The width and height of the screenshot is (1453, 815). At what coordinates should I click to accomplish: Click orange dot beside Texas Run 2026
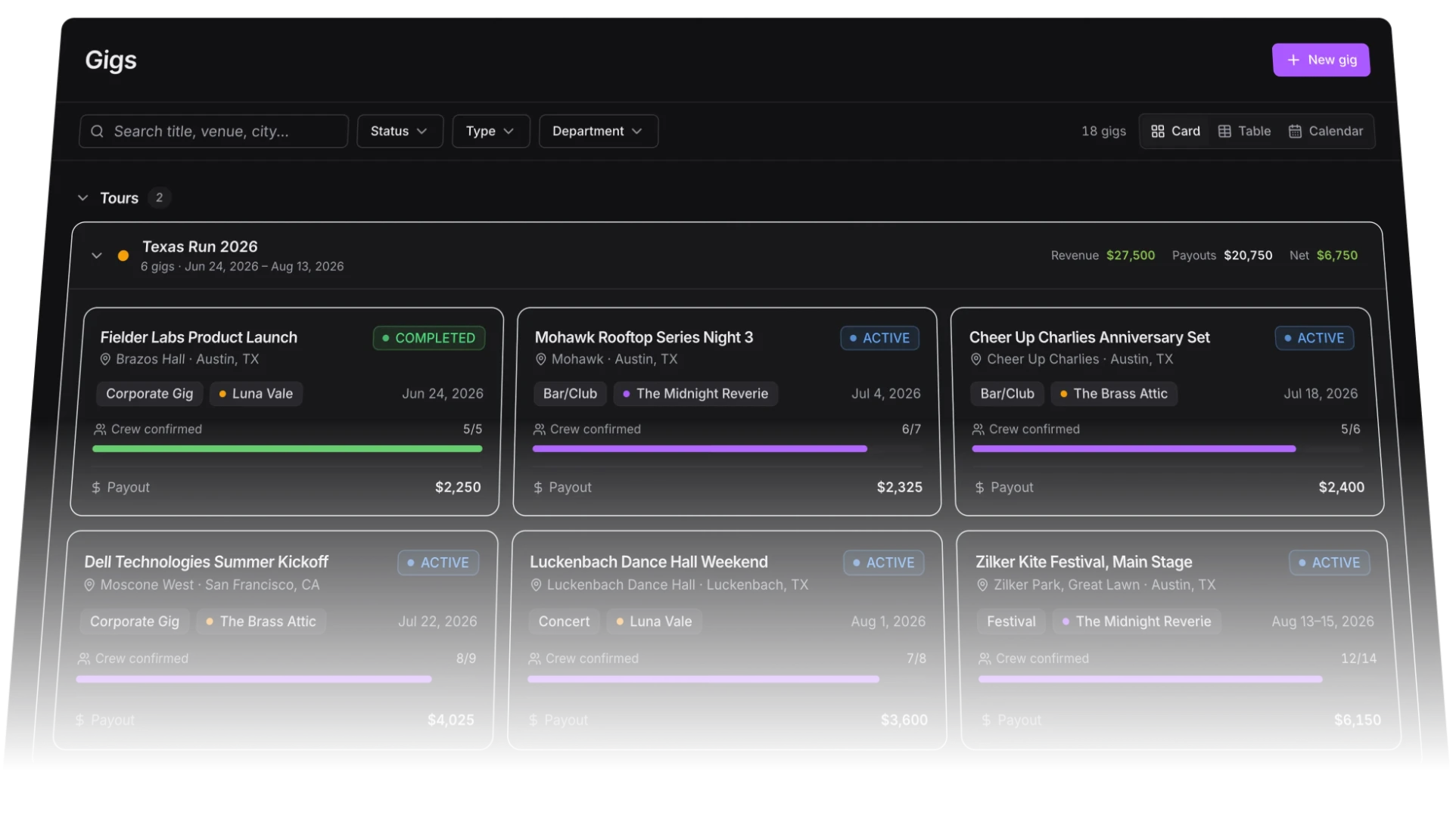pyautogui.click(x=123, y=256)
